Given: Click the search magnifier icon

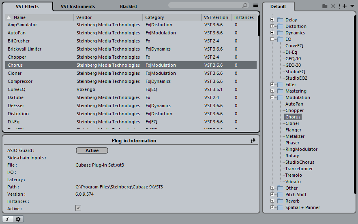Looking at the screenshot, I should (245, 5).
